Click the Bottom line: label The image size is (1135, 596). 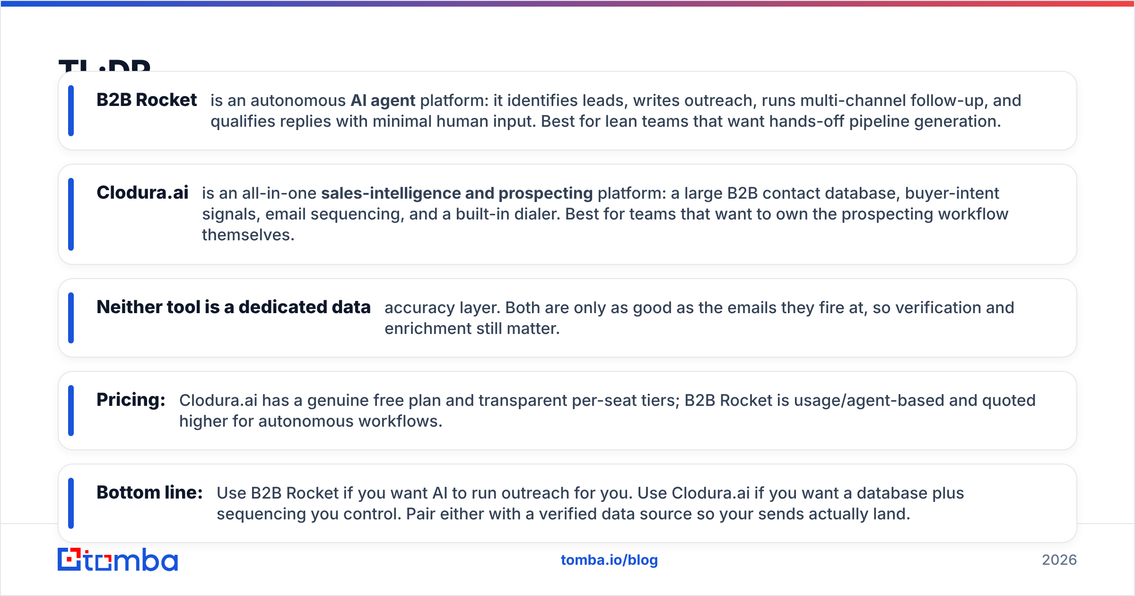pos(150,492)
